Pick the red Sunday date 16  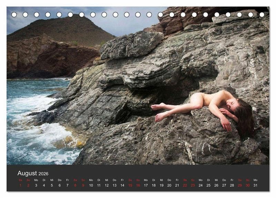138,185
